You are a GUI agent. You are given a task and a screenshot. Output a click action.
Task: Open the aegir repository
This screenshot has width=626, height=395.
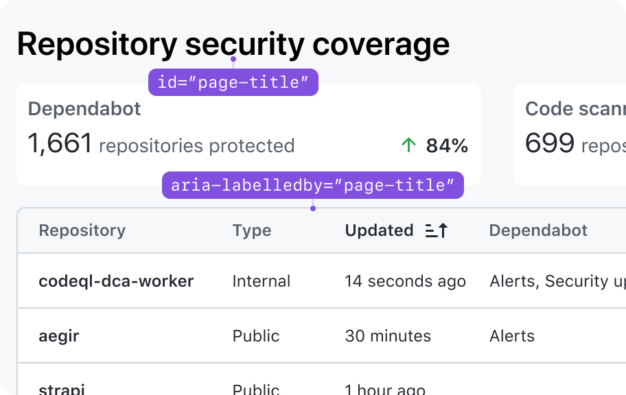[59, 336]
